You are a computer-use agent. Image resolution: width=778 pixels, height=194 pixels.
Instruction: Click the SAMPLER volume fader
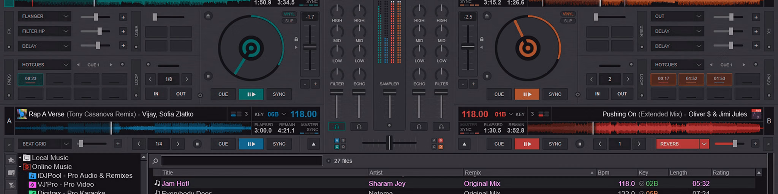click(389, 92)
